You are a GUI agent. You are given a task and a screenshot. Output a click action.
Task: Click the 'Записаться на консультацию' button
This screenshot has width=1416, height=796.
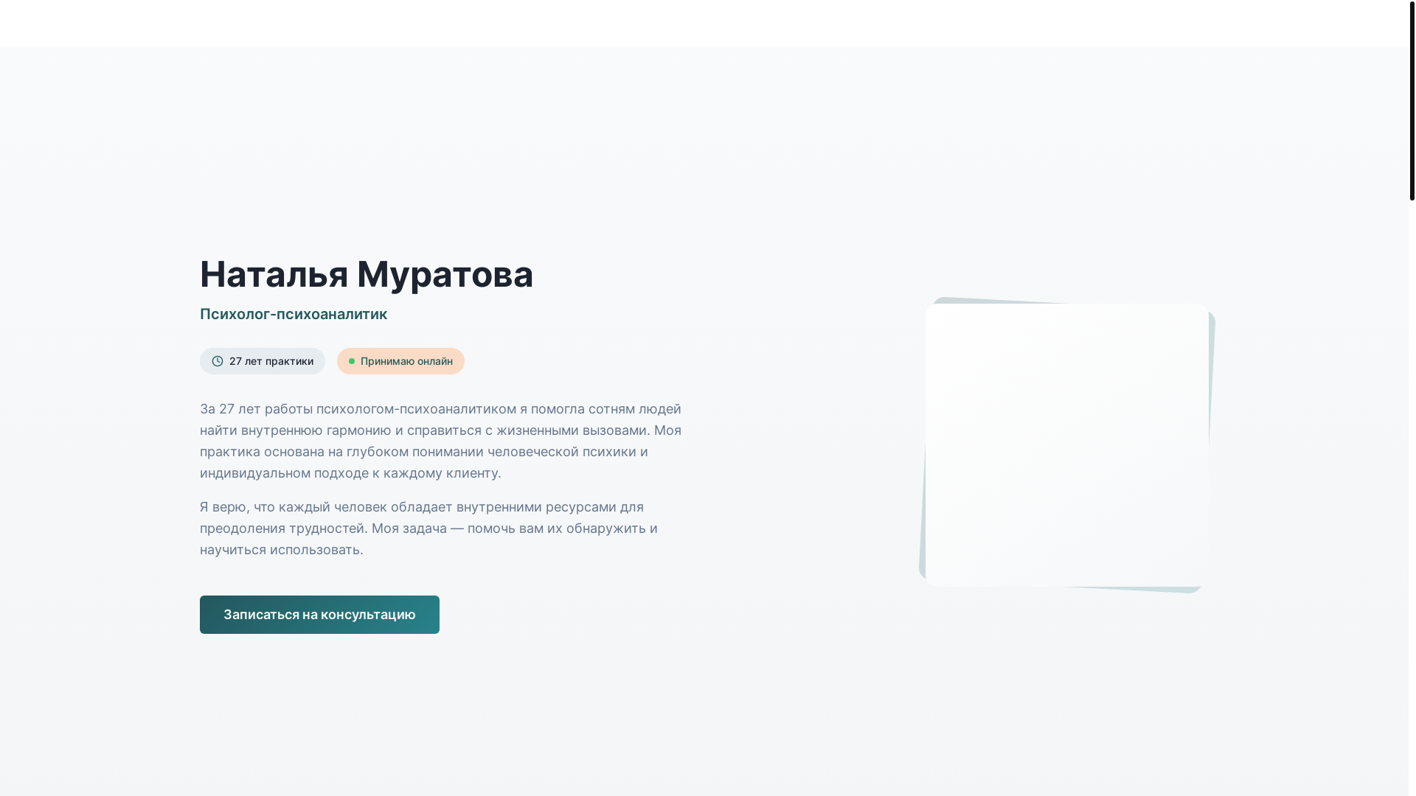pos(319,615)
